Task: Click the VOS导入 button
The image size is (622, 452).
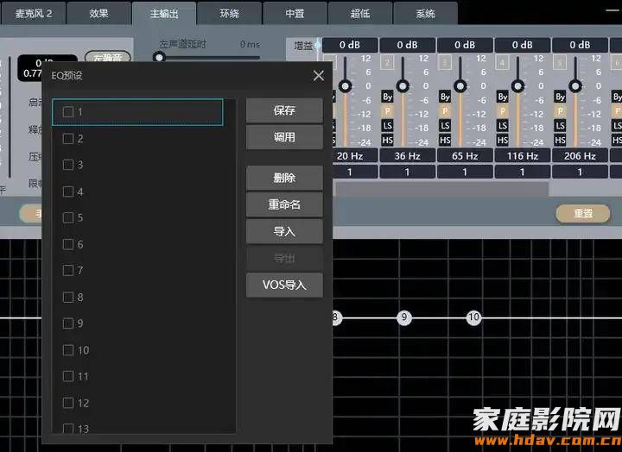Action: pyautogui.click(x=284, y=285)
